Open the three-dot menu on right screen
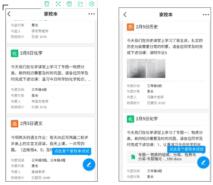The height and width of the screenshot is (185, 213). (206, 15)
